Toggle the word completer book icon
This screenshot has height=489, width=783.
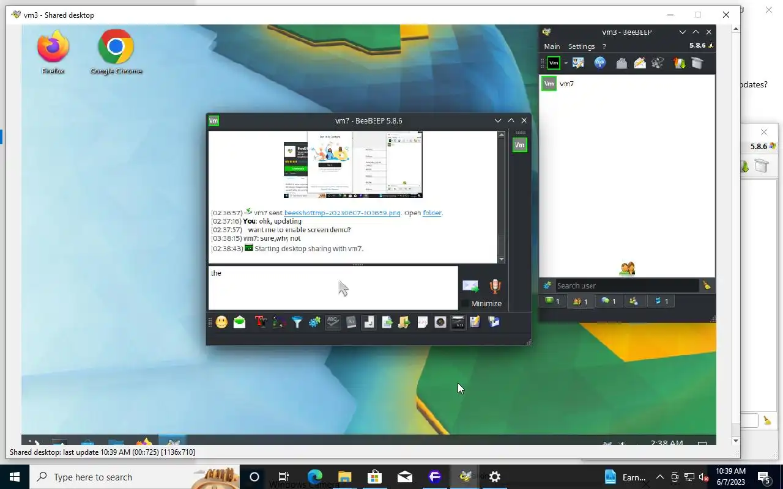351,322
